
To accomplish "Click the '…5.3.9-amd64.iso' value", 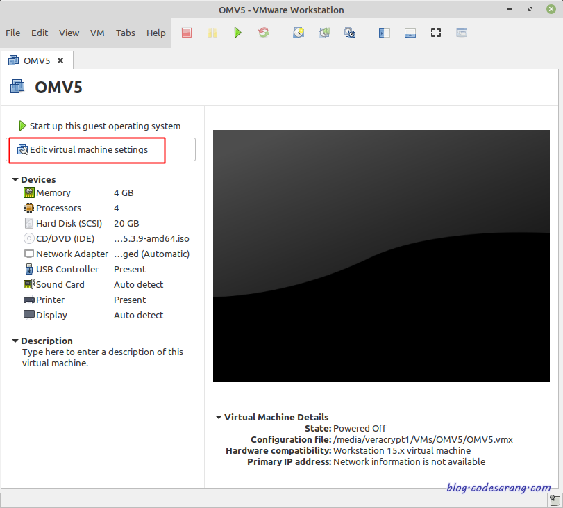I will click(x=151, y=239).
